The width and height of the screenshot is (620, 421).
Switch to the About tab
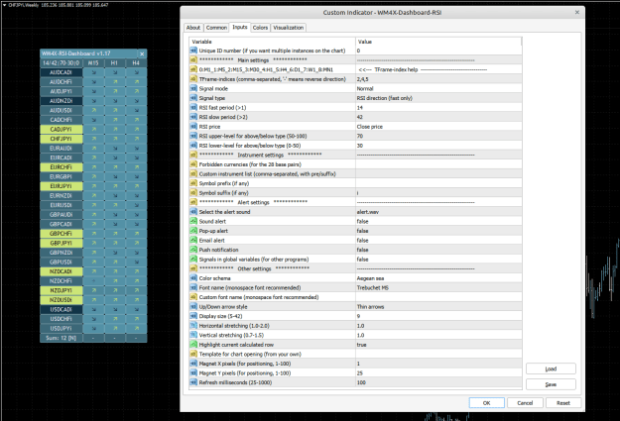click(193, 28)
